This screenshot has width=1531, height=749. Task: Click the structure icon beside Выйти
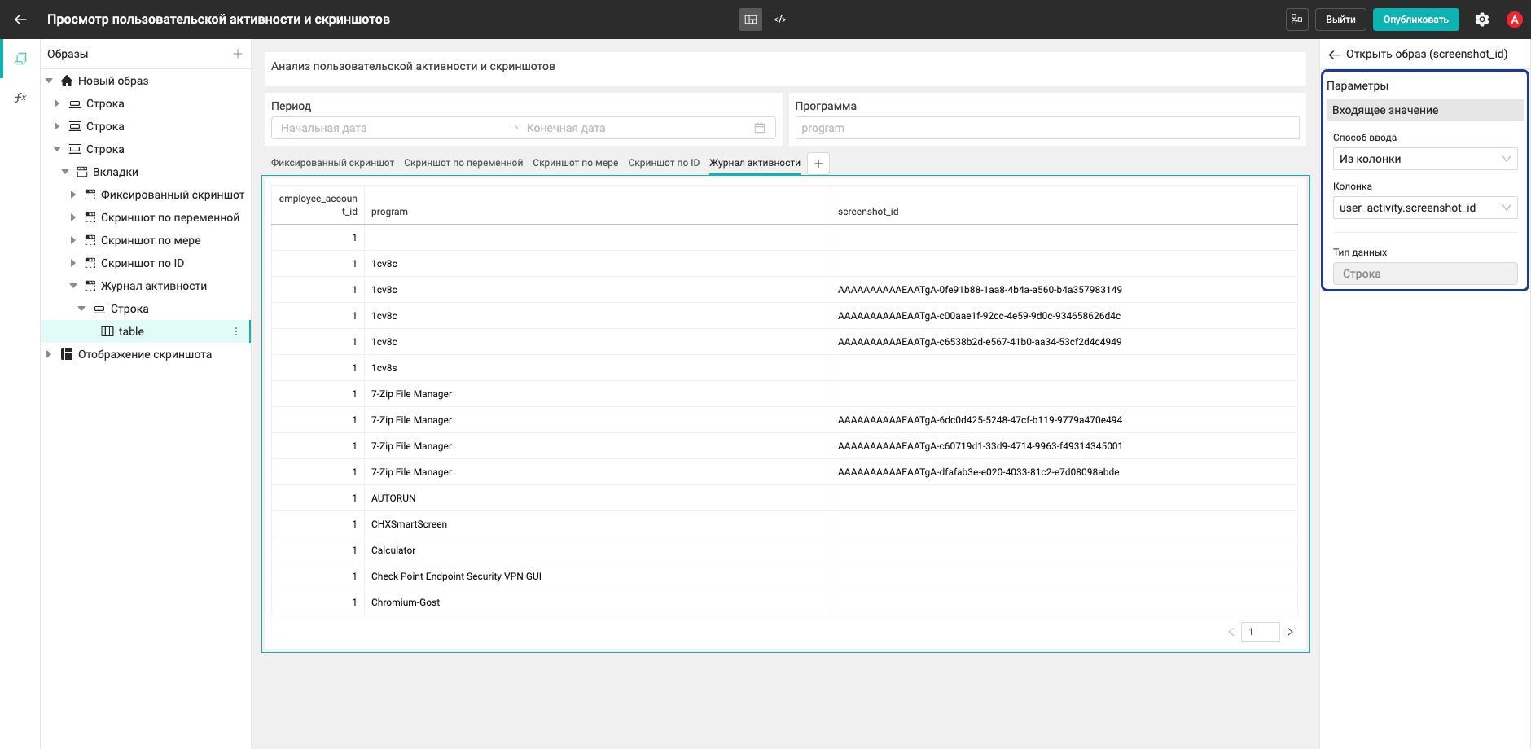coord(1296,20)
